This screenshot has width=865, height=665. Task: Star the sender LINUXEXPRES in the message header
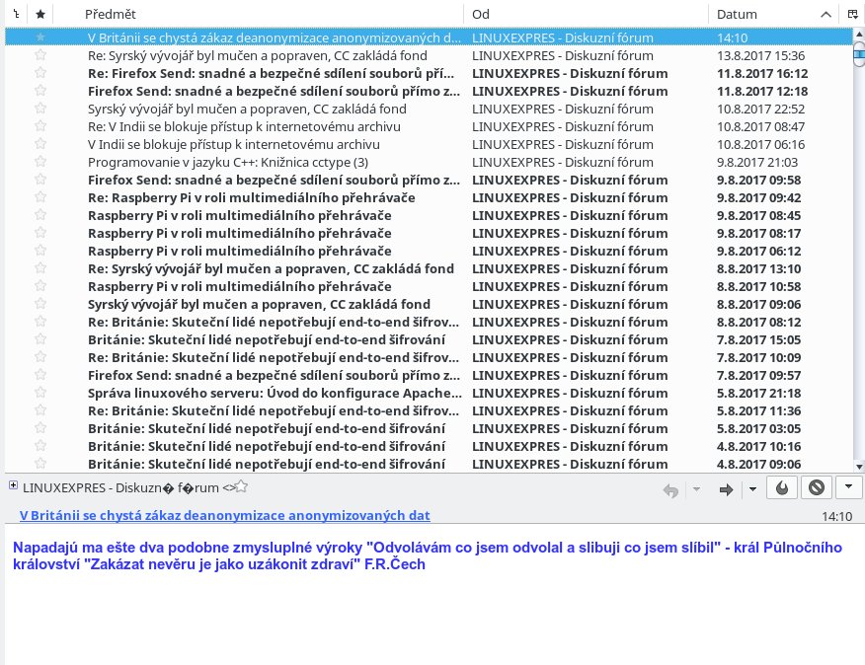[241, 486]
